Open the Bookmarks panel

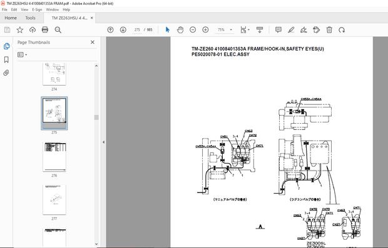click(x=6, y=59)
